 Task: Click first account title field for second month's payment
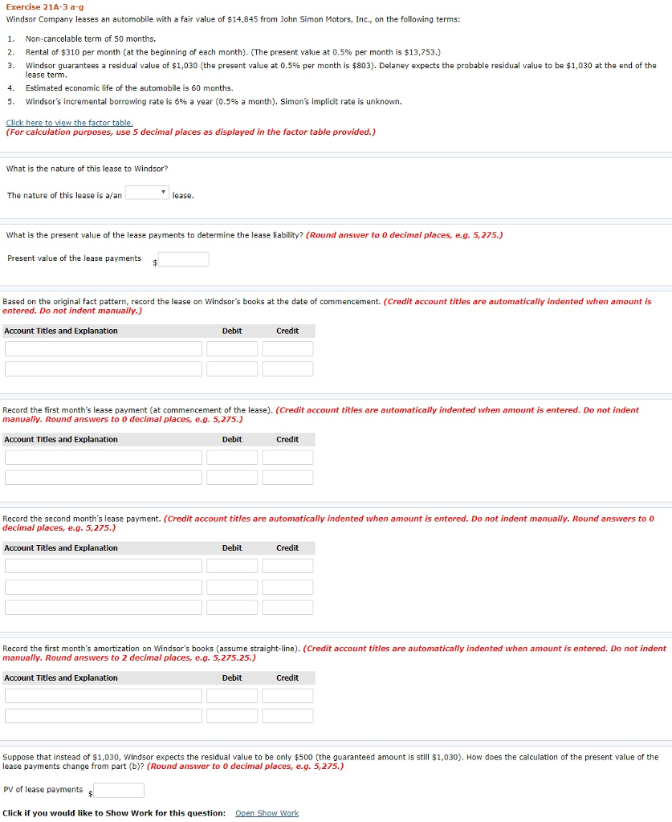click(104, 566)
